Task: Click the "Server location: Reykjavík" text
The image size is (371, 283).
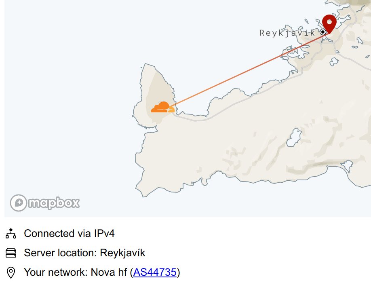Action: (84, 253)
